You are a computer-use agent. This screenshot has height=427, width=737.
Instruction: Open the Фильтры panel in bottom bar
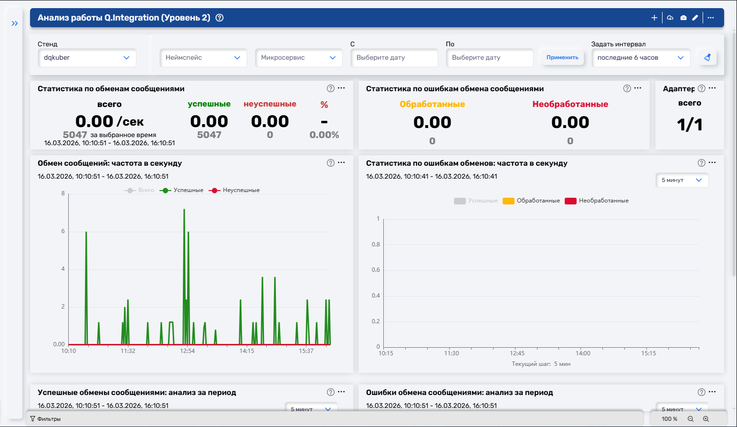tap(45, 419)
